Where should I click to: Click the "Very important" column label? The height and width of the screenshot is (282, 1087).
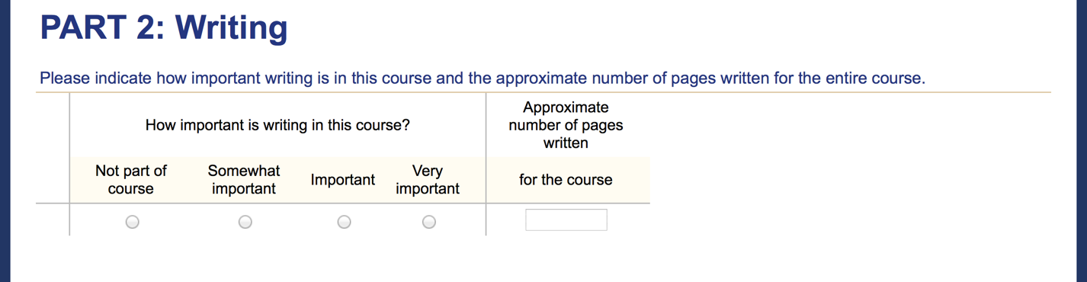428,180
